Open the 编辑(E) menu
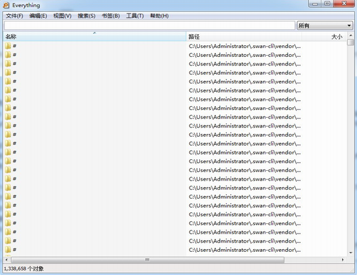Viewport: 357px width, 275px height. coord(38,16)
